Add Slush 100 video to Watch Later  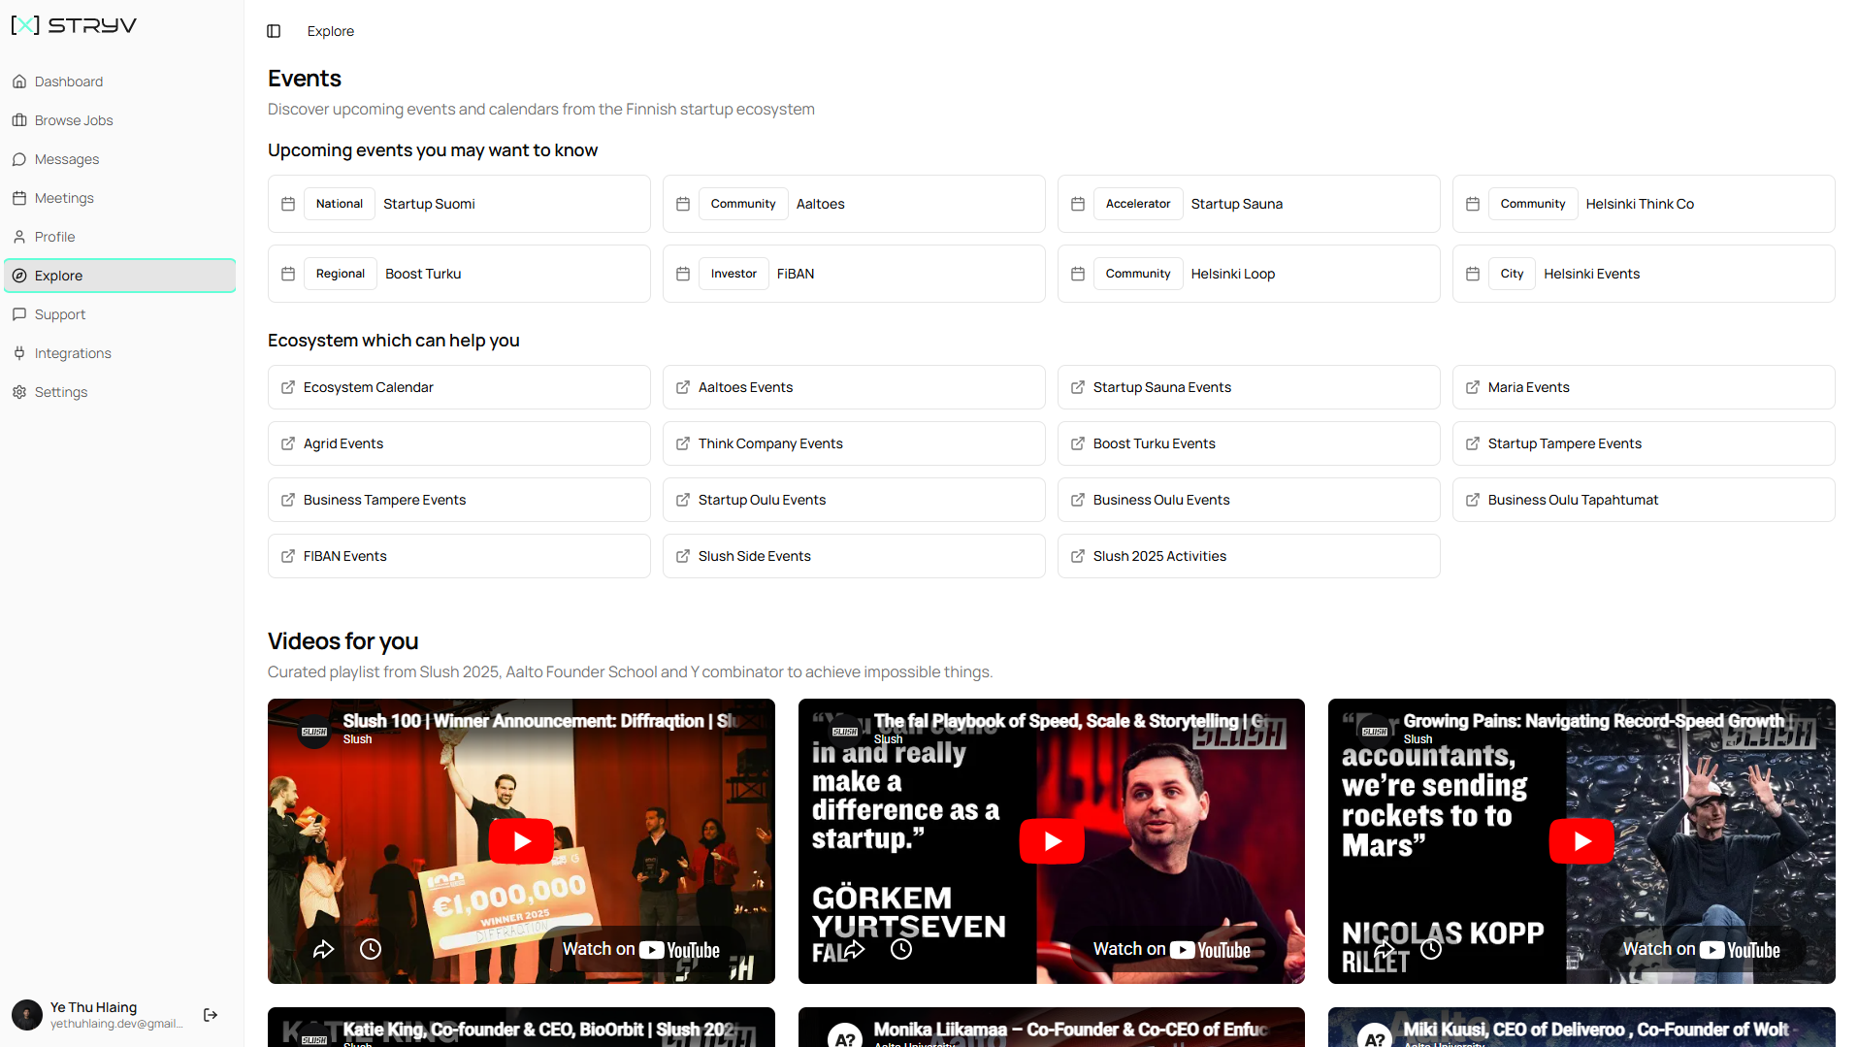click(x=371, y=949)
